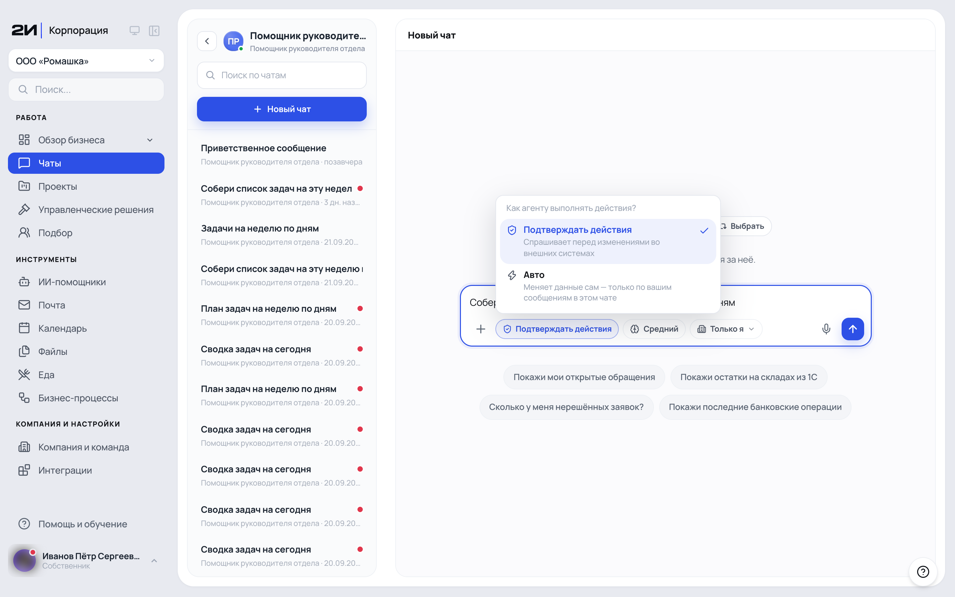Activate the microphone voice input

click(826, 329)
